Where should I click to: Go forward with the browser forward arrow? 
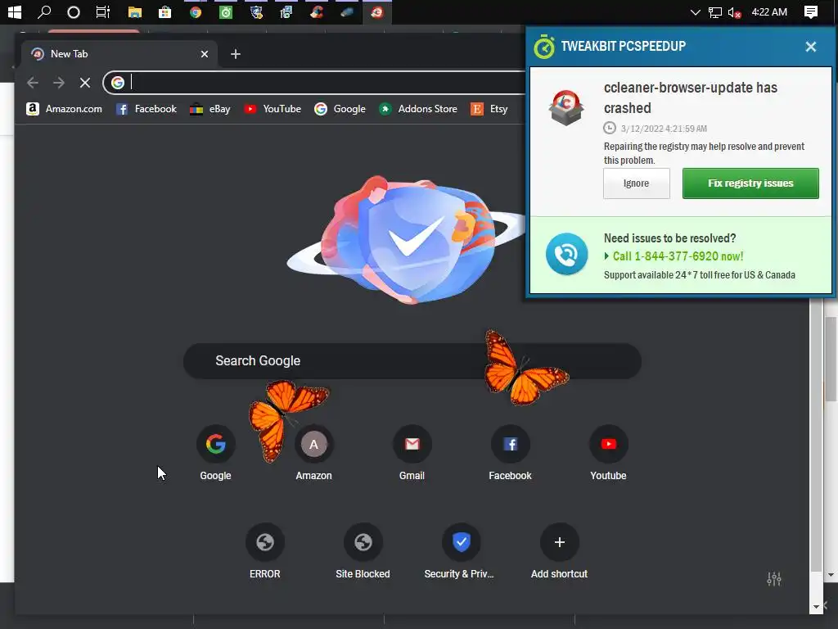coord(59,83)
